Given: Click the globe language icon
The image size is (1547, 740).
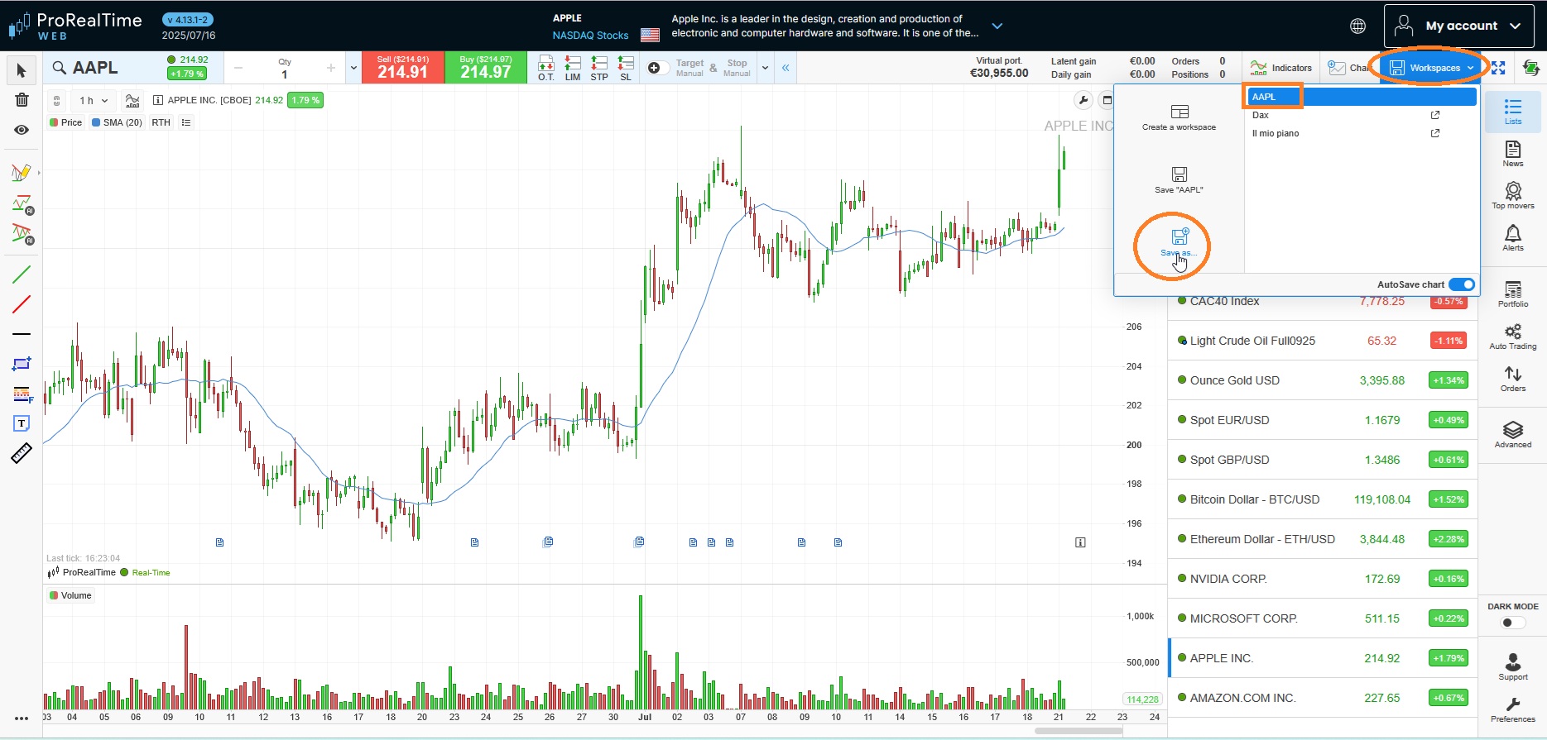Looking at the screenshot, I should coord(1358,26).
